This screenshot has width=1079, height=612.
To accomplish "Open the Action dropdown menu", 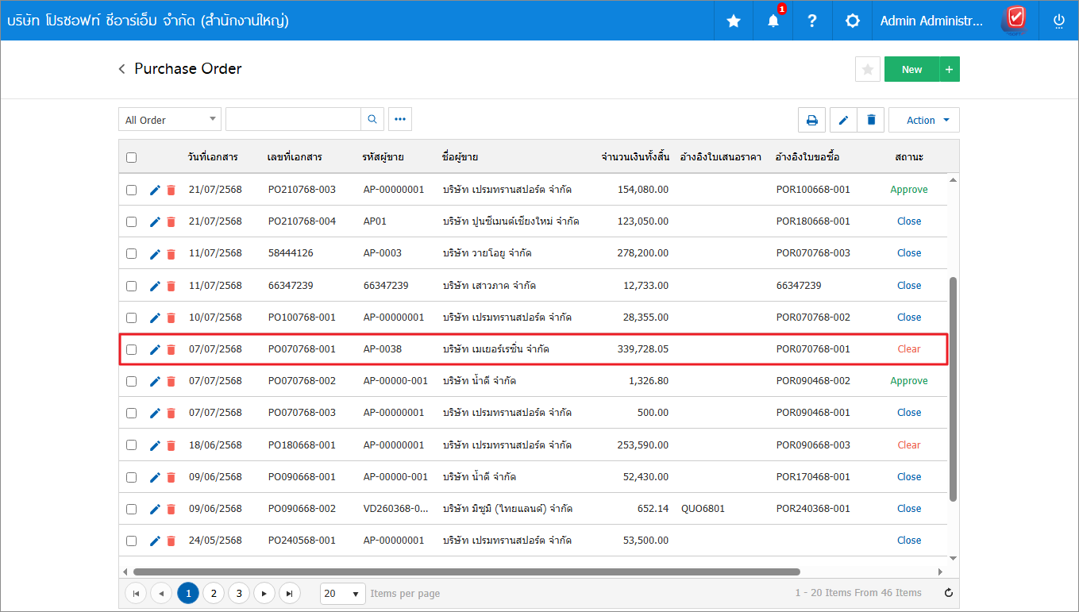I will (923, 120).
